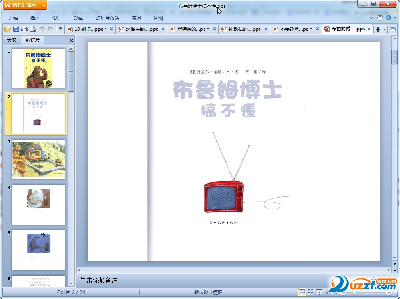This screenshot has height=299, width=400.
Task: Expand the dropdown arrow next to help
Action: click(x=395, y=18)
